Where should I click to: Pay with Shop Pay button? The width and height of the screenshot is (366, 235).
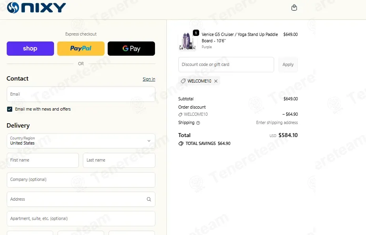[x=30, y=49]
